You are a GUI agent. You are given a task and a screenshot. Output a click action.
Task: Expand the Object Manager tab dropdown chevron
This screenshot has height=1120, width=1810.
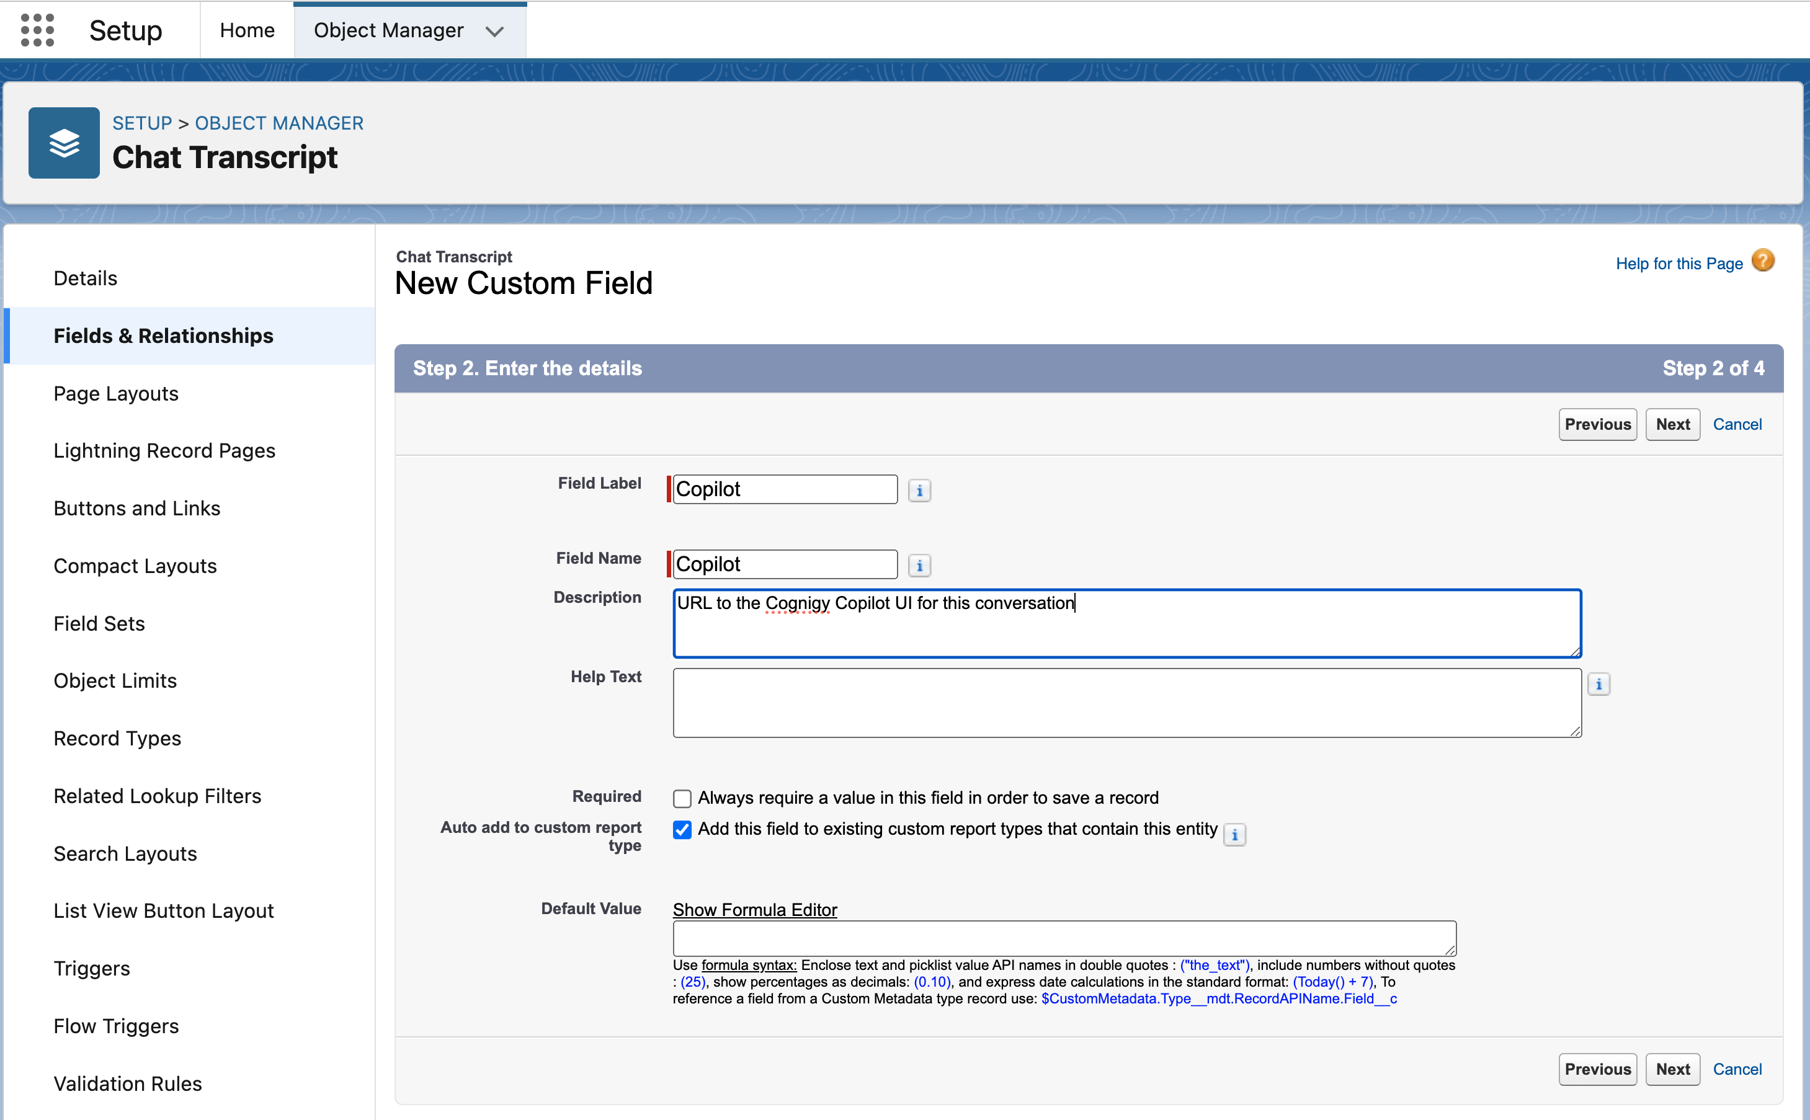tap(494, 31)
